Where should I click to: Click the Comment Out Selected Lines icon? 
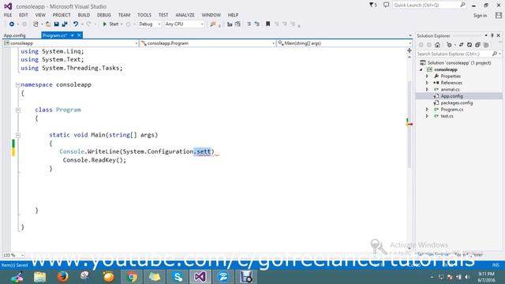click(x=249, y=24)
